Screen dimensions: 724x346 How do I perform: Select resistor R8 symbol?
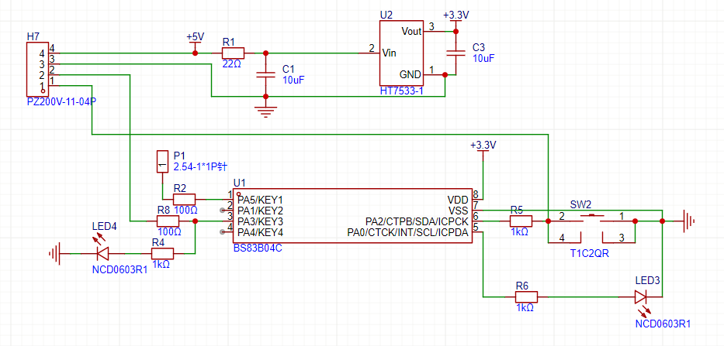(168, 221)
